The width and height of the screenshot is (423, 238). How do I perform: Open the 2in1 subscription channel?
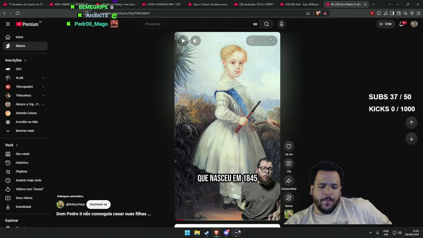pyautogui.click(x=25, y=69)
